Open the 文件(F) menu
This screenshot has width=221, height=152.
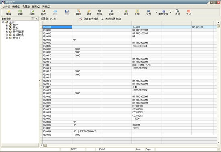pos(6,6)
